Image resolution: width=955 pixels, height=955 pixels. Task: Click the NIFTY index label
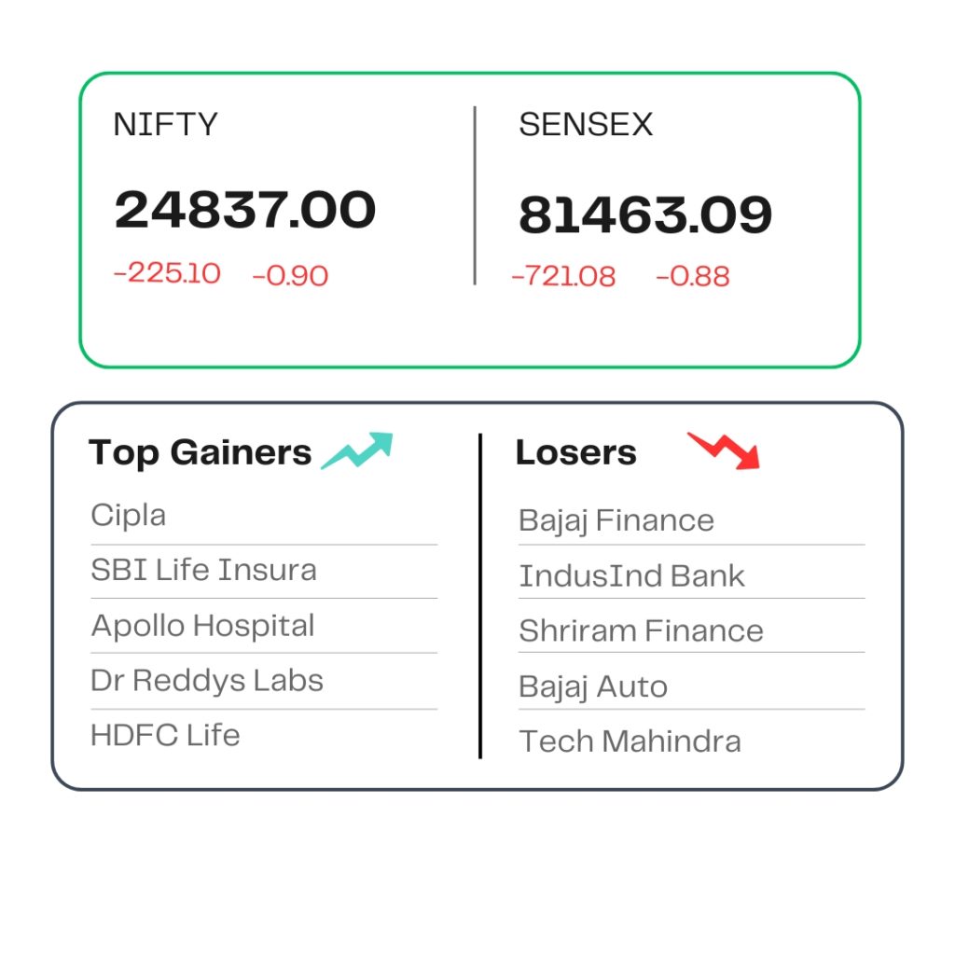pyautogui.click(x=165, y=124)
